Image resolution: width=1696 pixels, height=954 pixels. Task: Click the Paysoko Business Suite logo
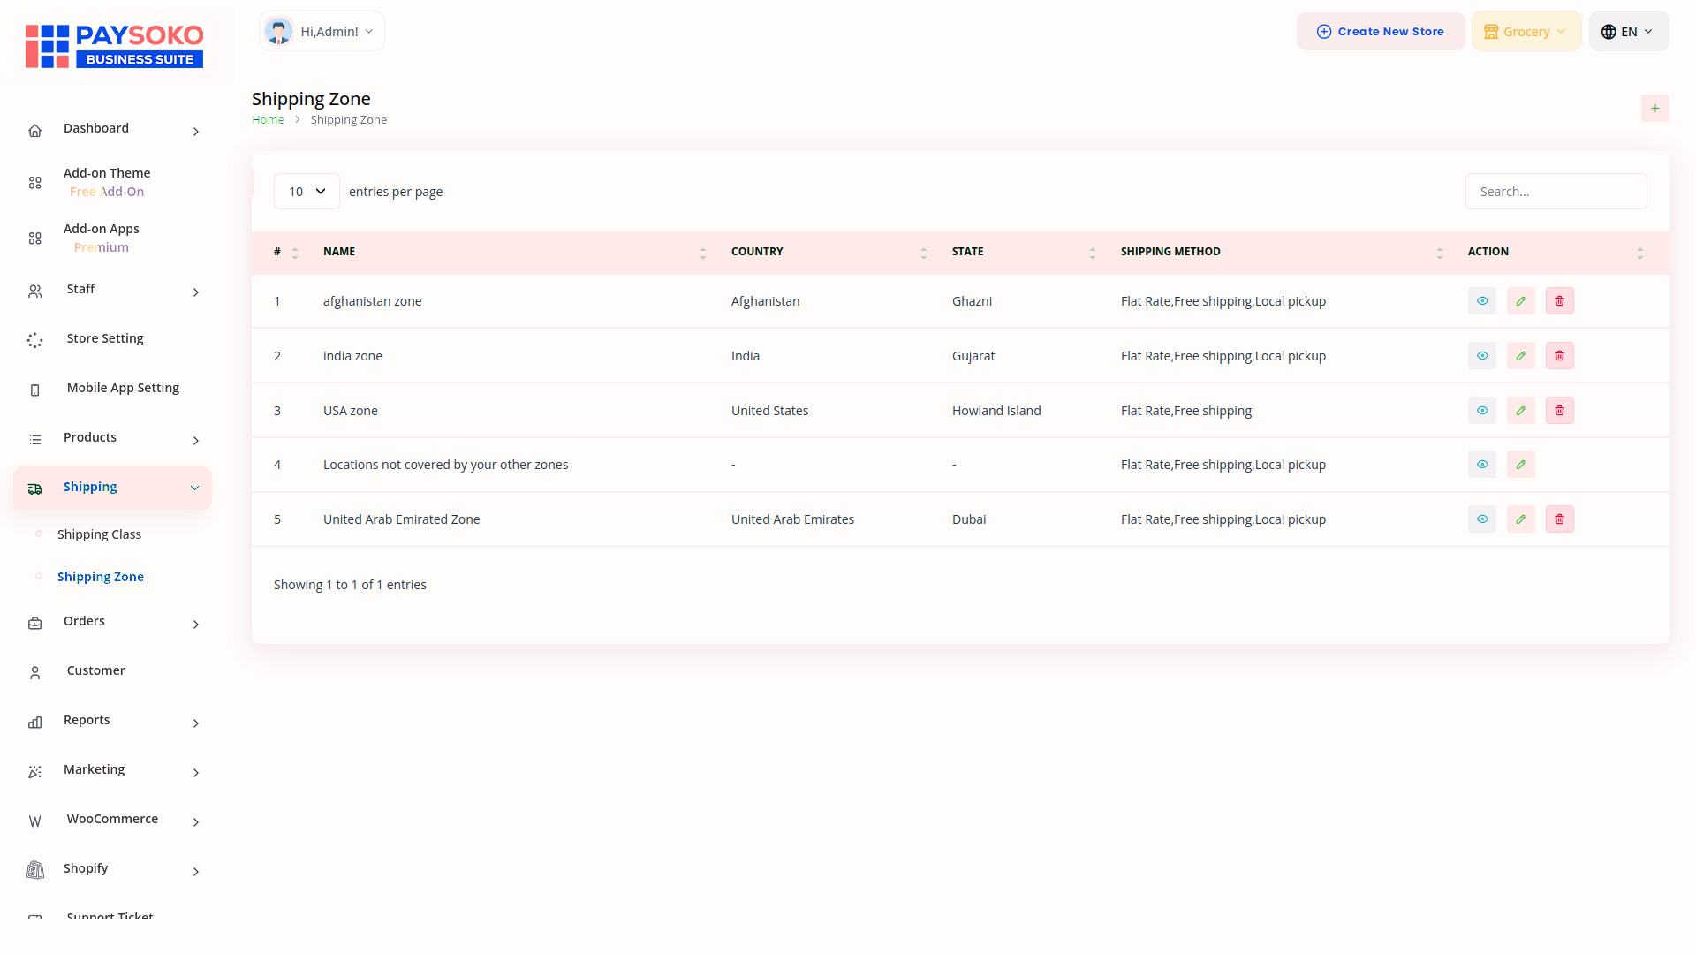pyautogui.click(x=114, y=46)
